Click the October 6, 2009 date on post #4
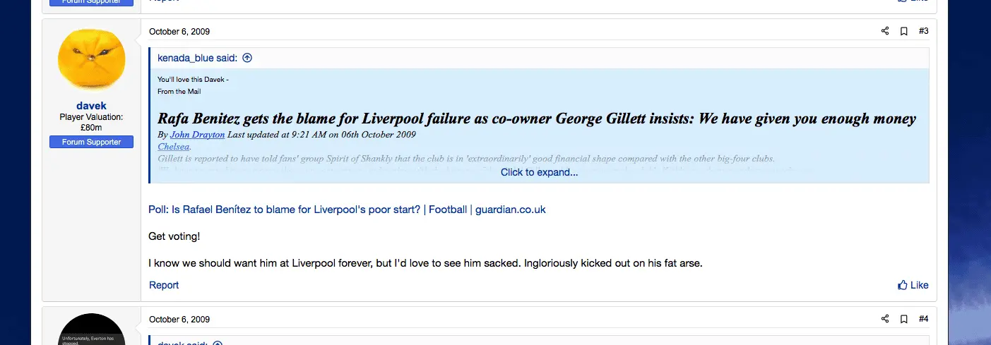The image size is (991, 345). (x=179, y=320)
